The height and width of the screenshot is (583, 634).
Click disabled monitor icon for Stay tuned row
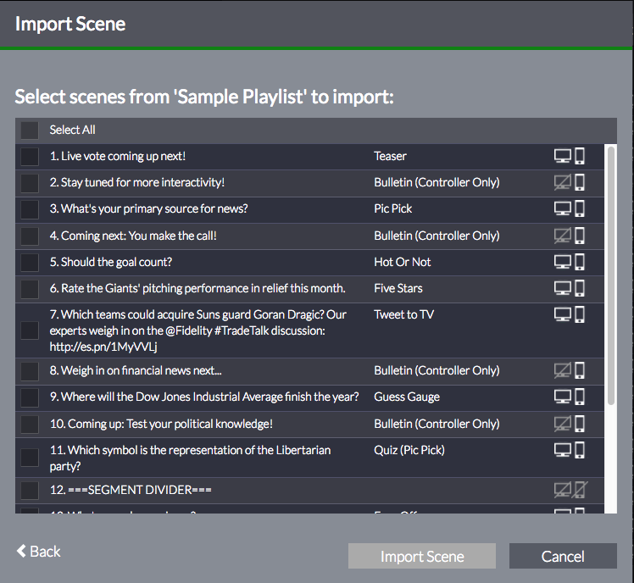click(563, 182)
